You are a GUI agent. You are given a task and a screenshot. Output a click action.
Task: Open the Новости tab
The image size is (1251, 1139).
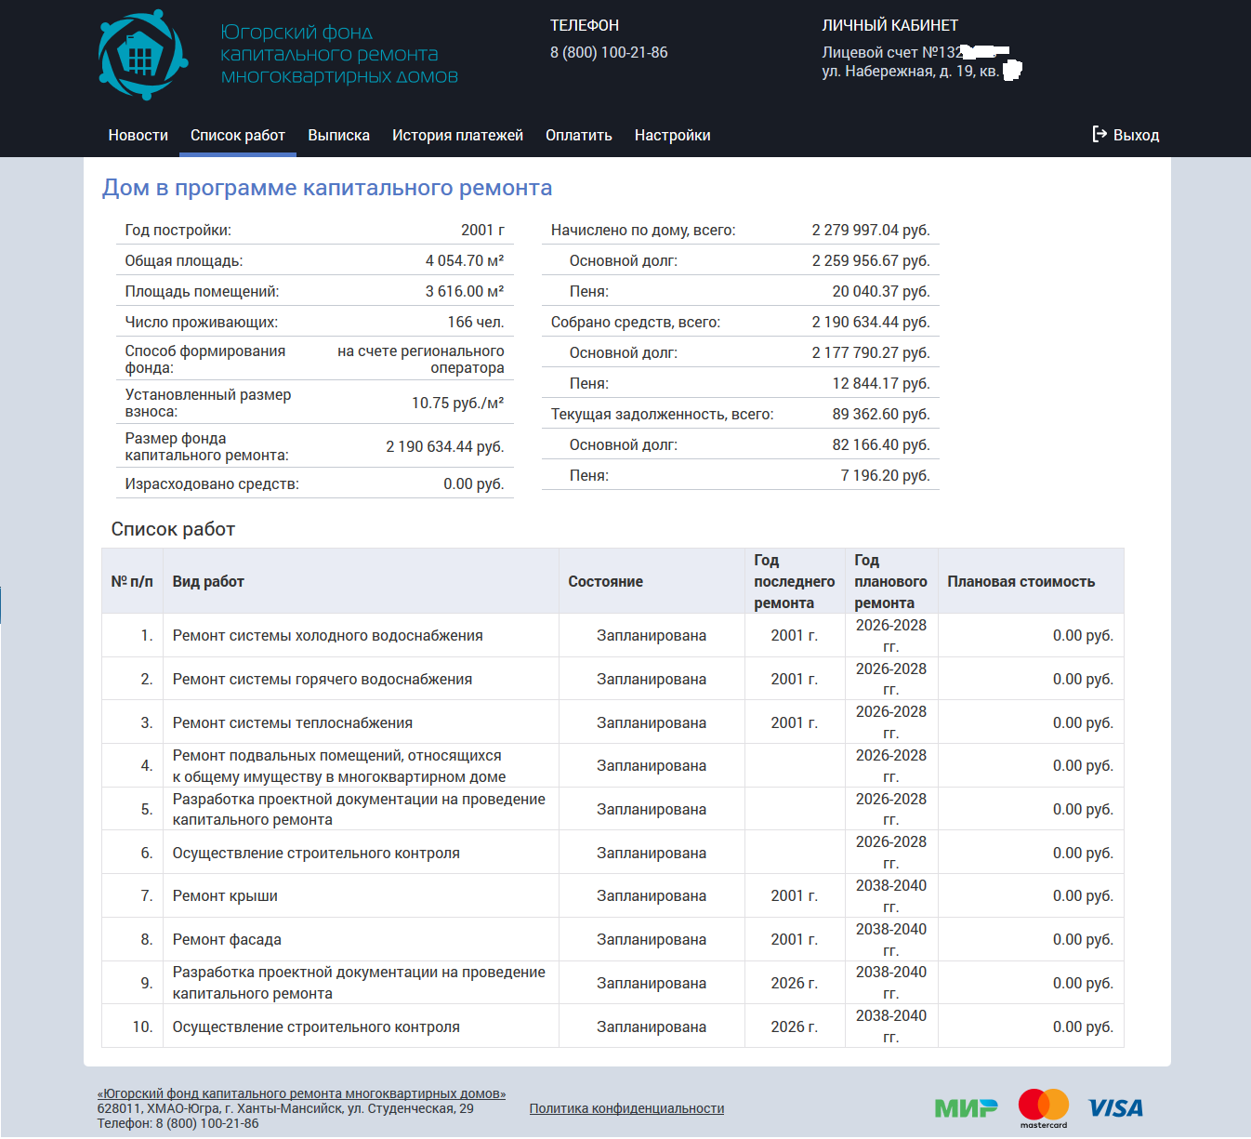click(138, 136)
